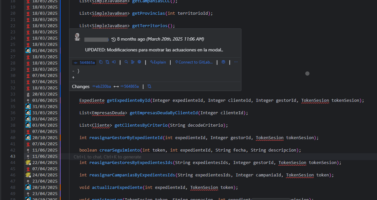
Task: Click the icon right after Connect to GitLab
Action: coord(223,62)
